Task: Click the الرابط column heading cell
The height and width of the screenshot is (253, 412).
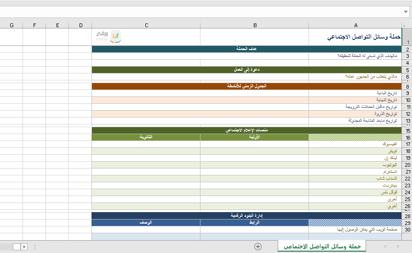Action: 254,223
